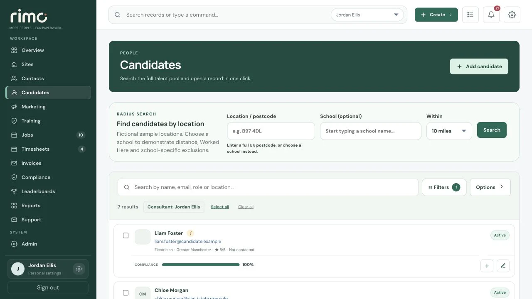Click the Add candidate button
This screenshot has width=532, height=299.
(x=479, y=66)
